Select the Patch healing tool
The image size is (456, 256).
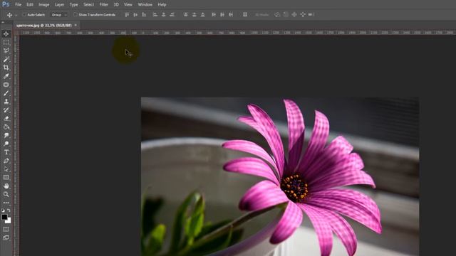coord(6,85)
